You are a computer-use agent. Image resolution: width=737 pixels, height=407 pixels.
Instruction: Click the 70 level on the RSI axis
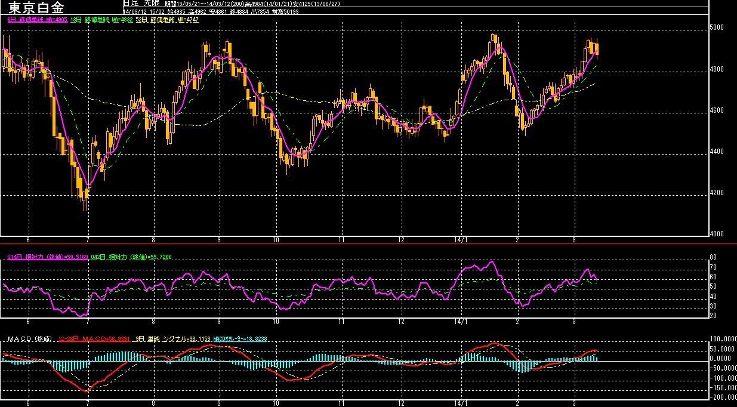(x=713, y=267)
